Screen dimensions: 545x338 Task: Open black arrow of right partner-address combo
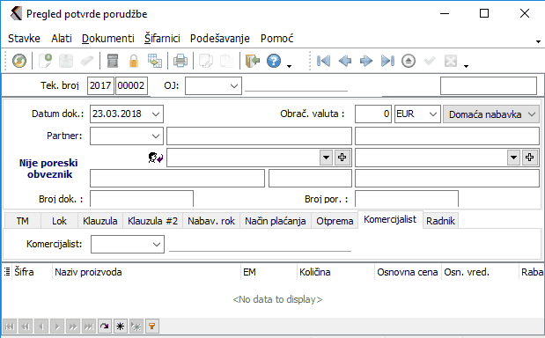[x=513, y=158]
